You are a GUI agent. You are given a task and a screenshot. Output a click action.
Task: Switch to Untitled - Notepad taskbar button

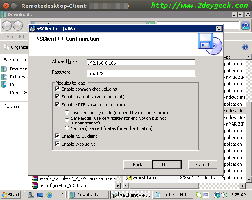click(x=173, y=195)
